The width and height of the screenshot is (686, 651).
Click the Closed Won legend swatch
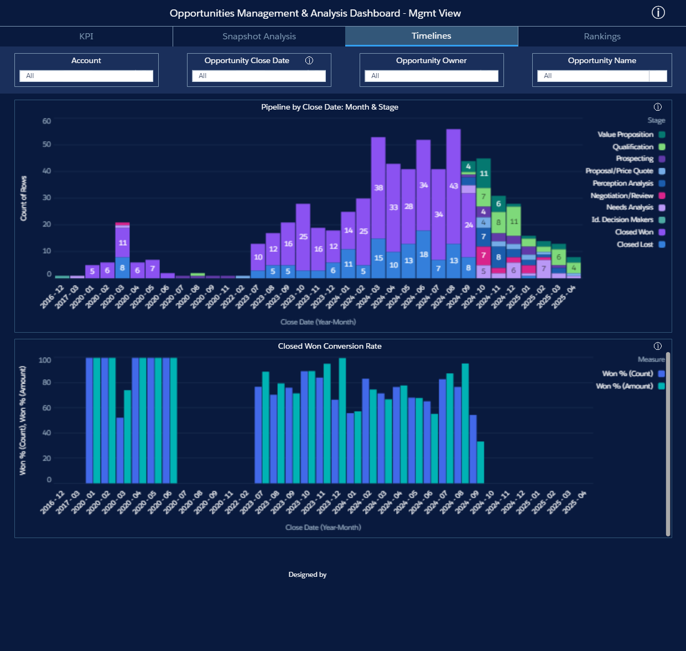point(662,232)
